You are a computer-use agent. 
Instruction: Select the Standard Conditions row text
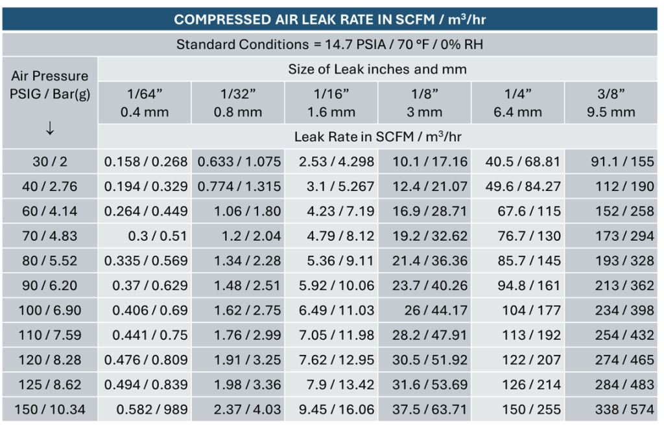click(x=330, y=45)
